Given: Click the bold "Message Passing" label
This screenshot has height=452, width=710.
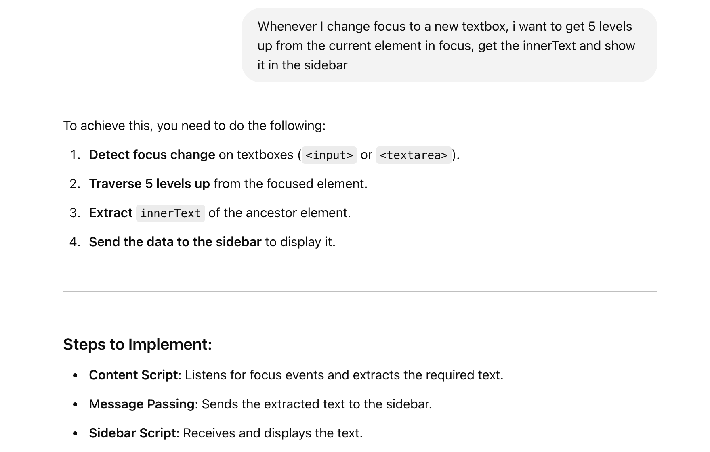Looking at the screenshot, I should (141, 404).
